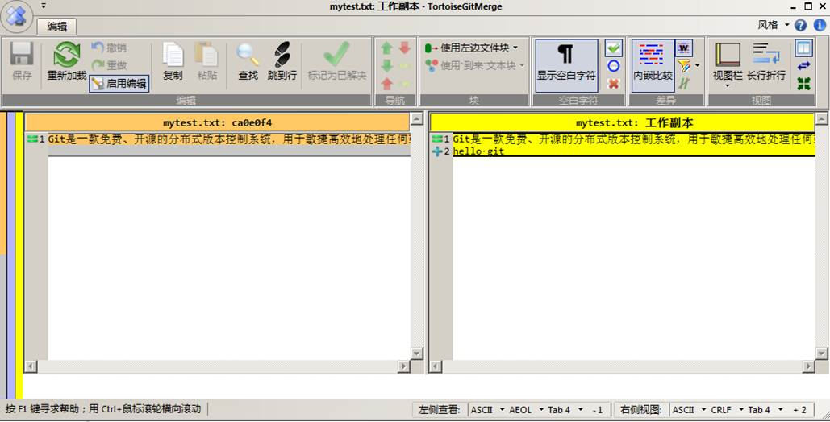The image size is (830, 422).
Task: Click green up arrow in 导航 group
Action: tap(387, 48)
